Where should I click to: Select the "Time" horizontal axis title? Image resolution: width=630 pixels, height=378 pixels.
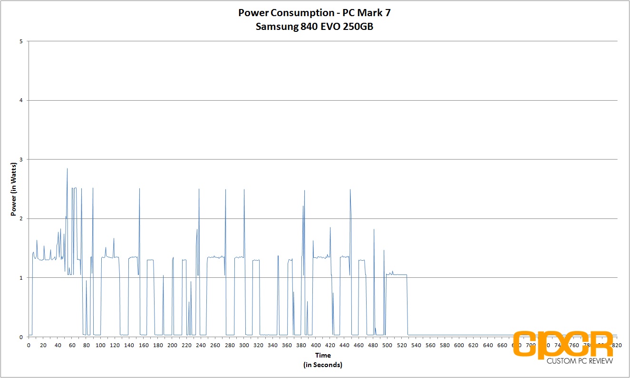323,355
